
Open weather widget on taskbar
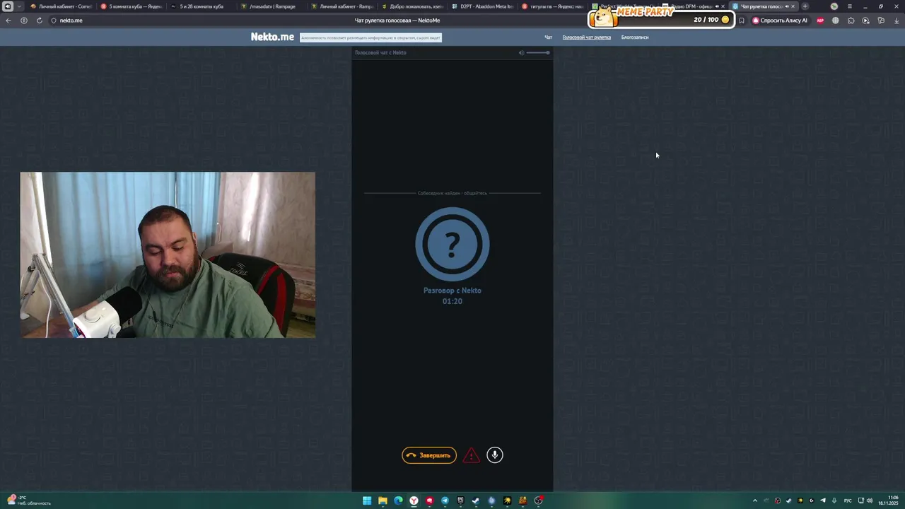click(30, 501)
